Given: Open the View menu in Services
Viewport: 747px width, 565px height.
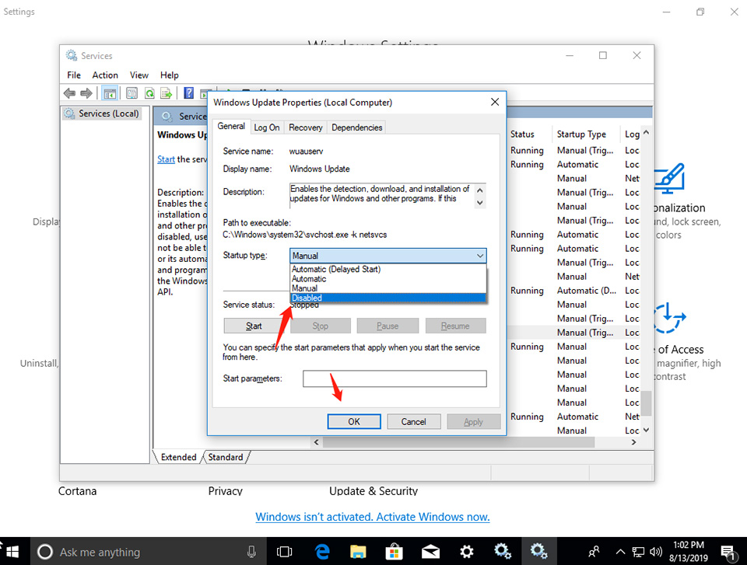Looking at the screenshot, I should pos(139,75).
